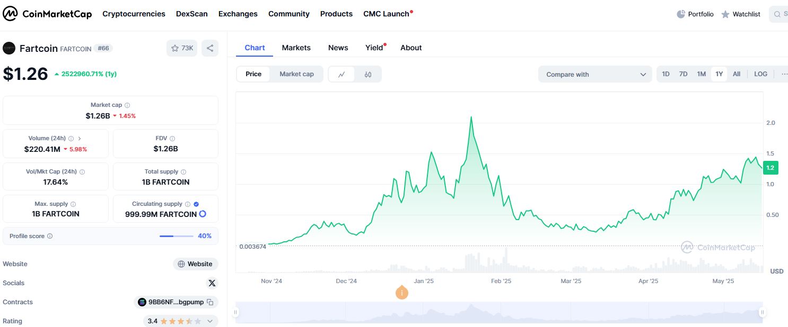
Task: Show Total supply info tooltip icon
Action: [x=183, y=172]
